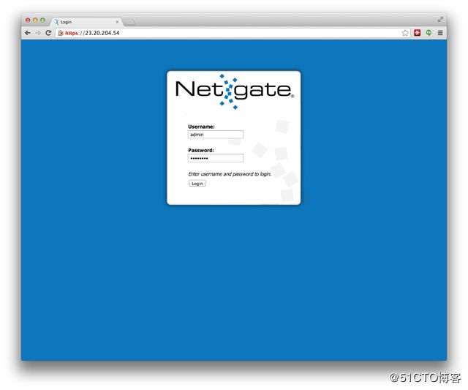Open the red extension icon

tap(418, 33)
